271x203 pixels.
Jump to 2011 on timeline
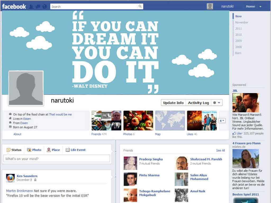click(238, 29)
